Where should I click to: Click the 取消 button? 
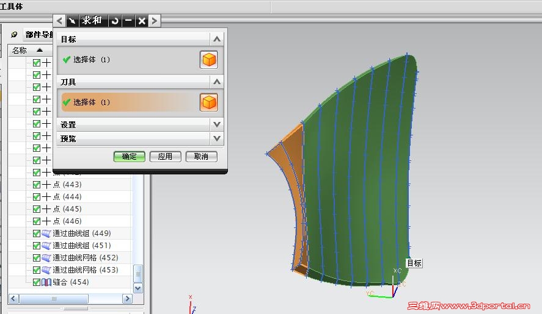[201, 157]
